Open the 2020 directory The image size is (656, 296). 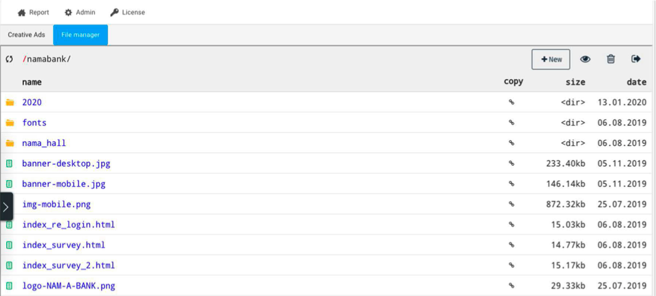(32, 102)
